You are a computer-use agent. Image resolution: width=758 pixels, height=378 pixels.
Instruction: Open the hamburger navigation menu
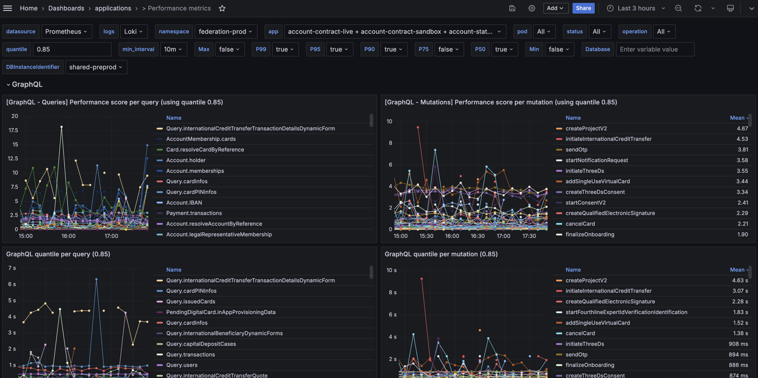[8, 8]
